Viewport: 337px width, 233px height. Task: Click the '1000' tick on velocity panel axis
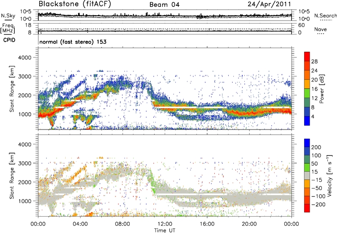[x=24, y=201]
